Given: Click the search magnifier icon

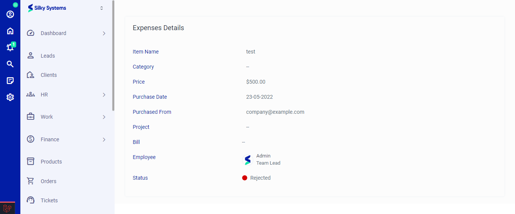Looking at the screenshot, I should [10, 64].
